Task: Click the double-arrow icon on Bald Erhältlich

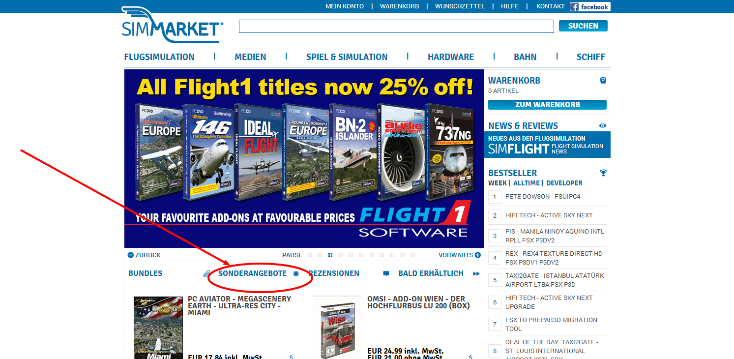Action: click(476, 273)
